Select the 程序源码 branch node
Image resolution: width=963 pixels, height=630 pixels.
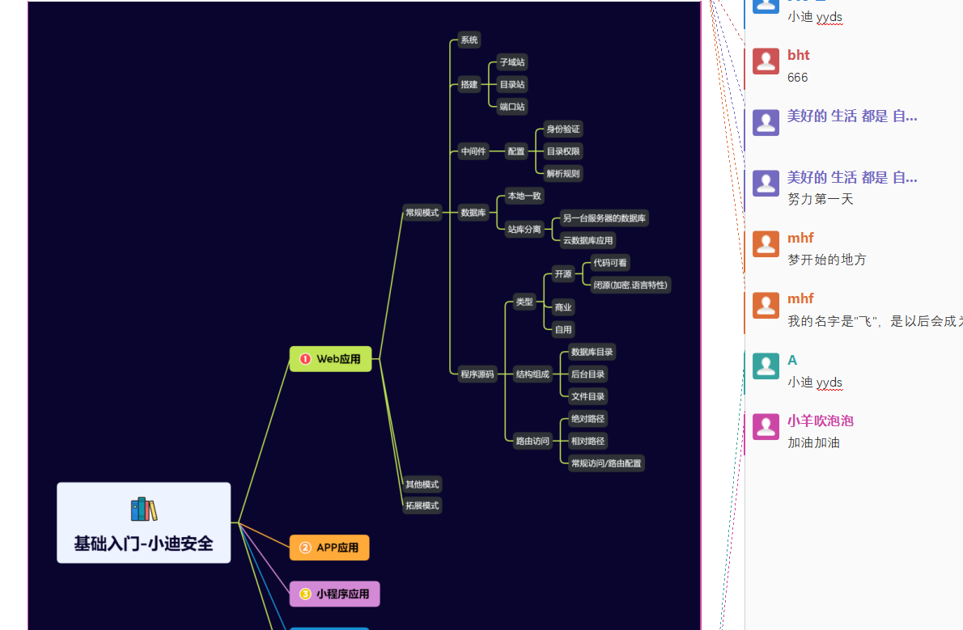click(477, 374)
